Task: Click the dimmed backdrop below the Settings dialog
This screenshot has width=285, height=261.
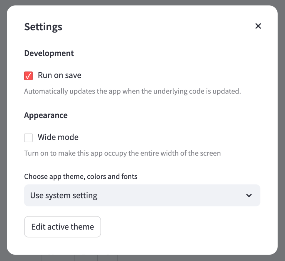Action: [x=195, y=258]
